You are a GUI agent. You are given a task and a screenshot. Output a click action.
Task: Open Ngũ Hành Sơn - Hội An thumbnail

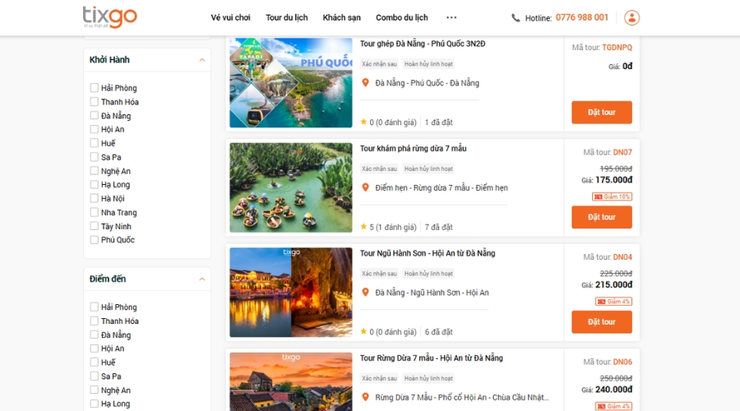(291, 292)
